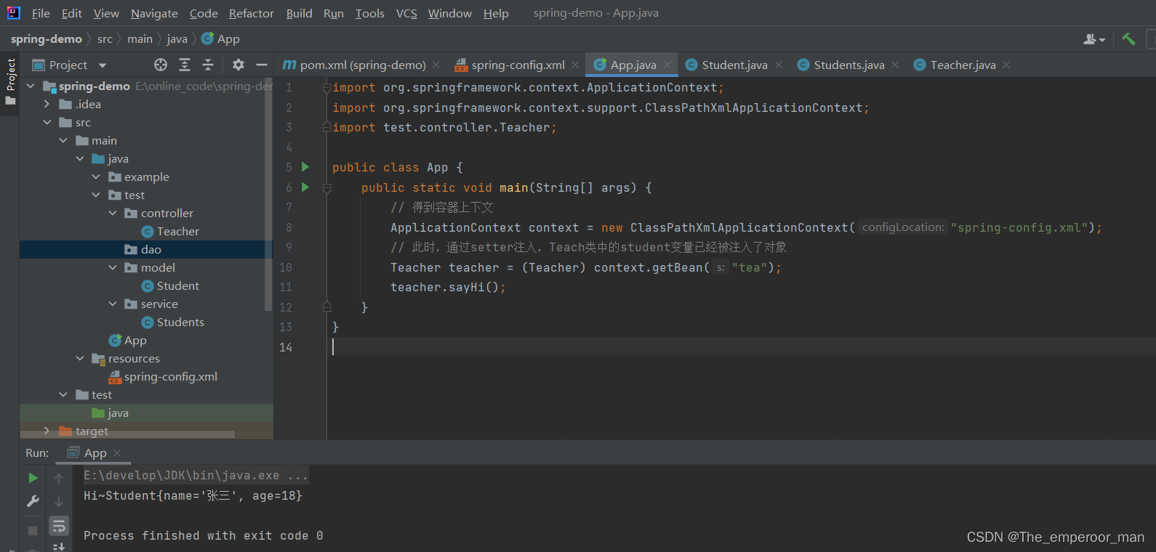Place cursor on empty line 14
1156x552 pixels.
(742, 347)
